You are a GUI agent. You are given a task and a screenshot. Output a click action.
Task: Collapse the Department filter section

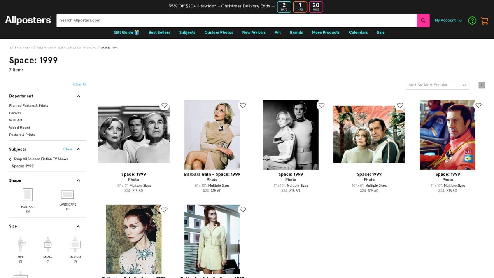78,96
